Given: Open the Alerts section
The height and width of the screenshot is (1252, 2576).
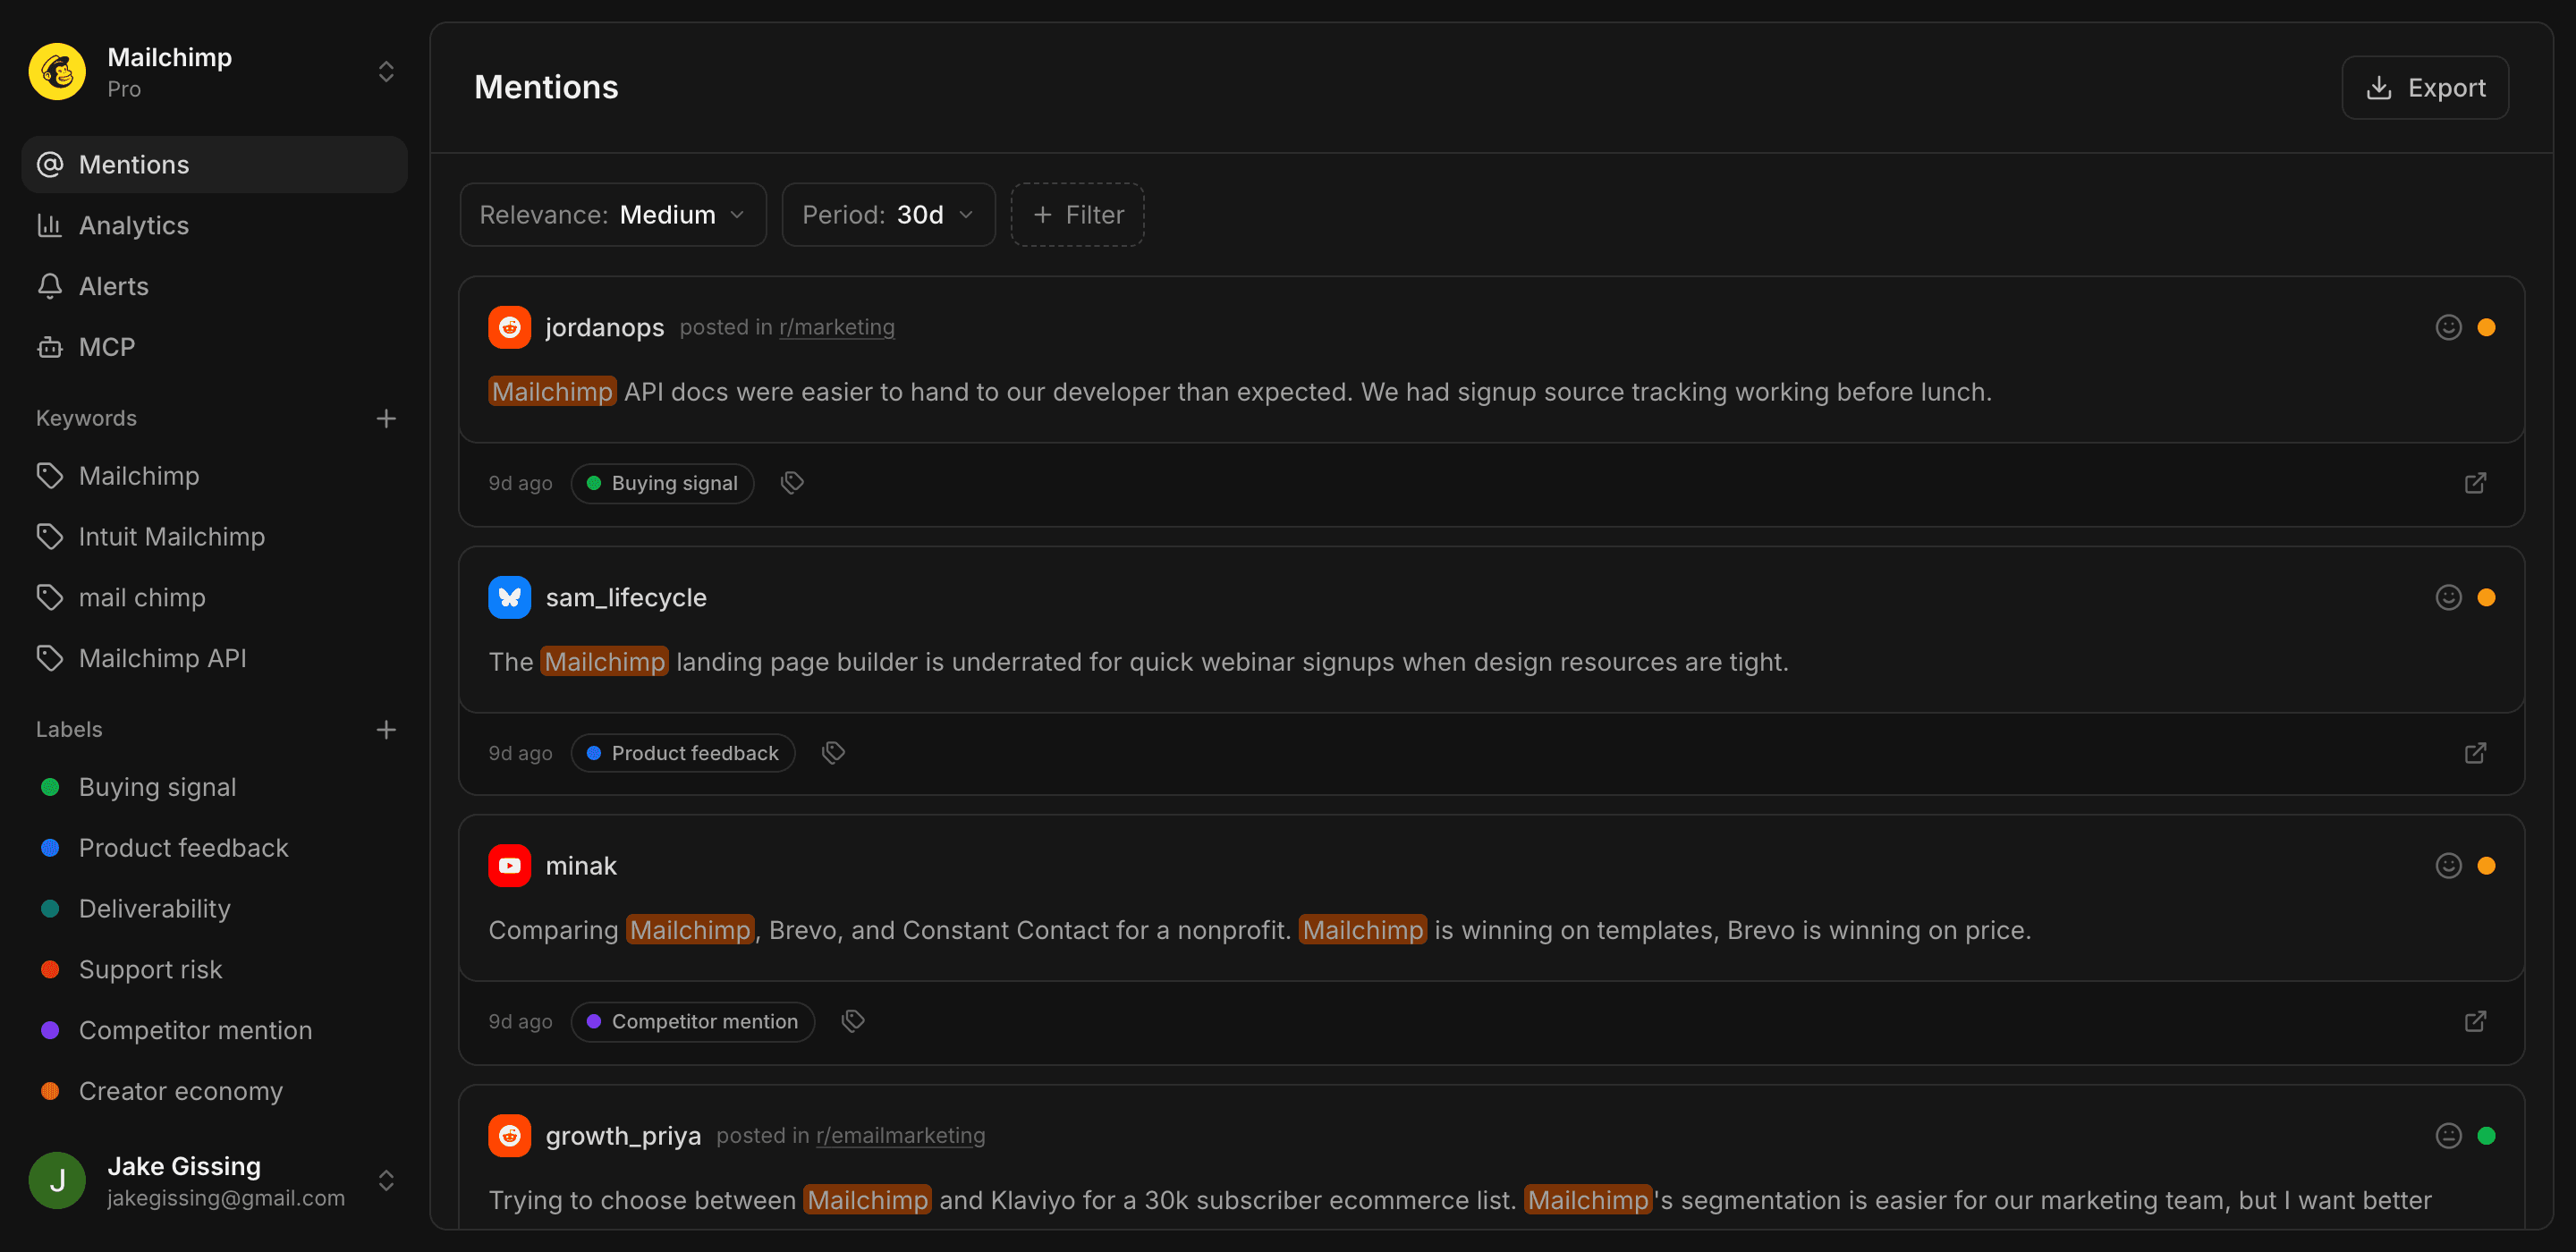Looking at the screenshot, I should tap(214, 287).
